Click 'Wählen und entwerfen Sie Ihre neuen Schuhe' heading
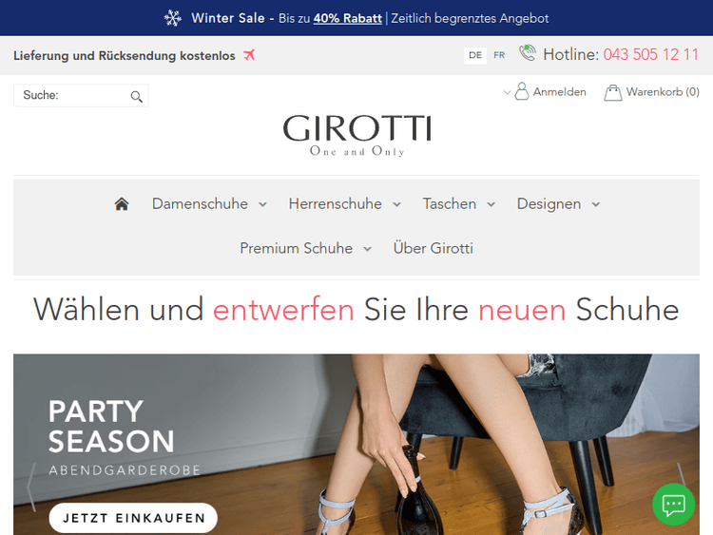 356,310
